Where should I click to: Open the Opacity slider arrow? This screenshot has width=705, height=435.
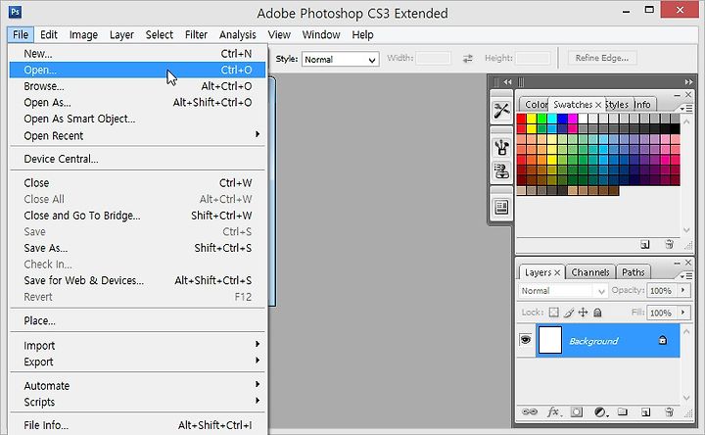pyautogui.click(x=683, y=290)
